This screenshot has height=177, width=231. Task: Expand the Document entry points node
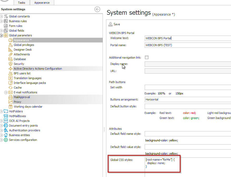point(1,126)
